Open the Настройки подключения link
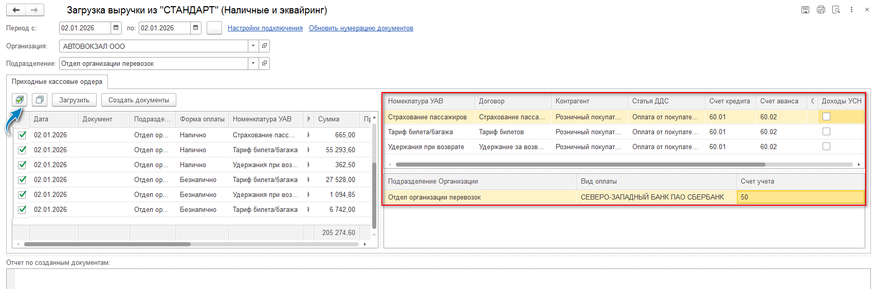 [265, 28]
